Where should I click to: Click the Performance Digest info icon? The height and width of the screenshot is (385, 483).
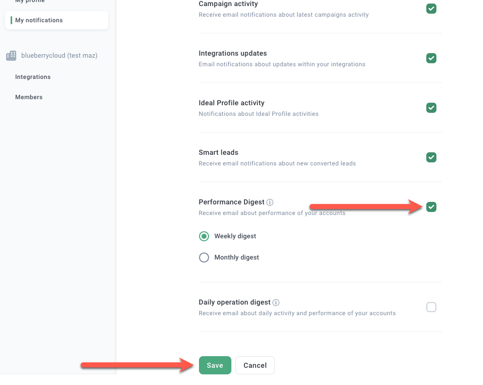coord(270,202)
